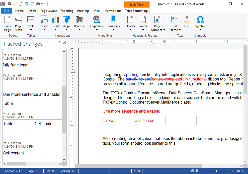Expand the Barcode dropdown arrow

click(79, 30)
